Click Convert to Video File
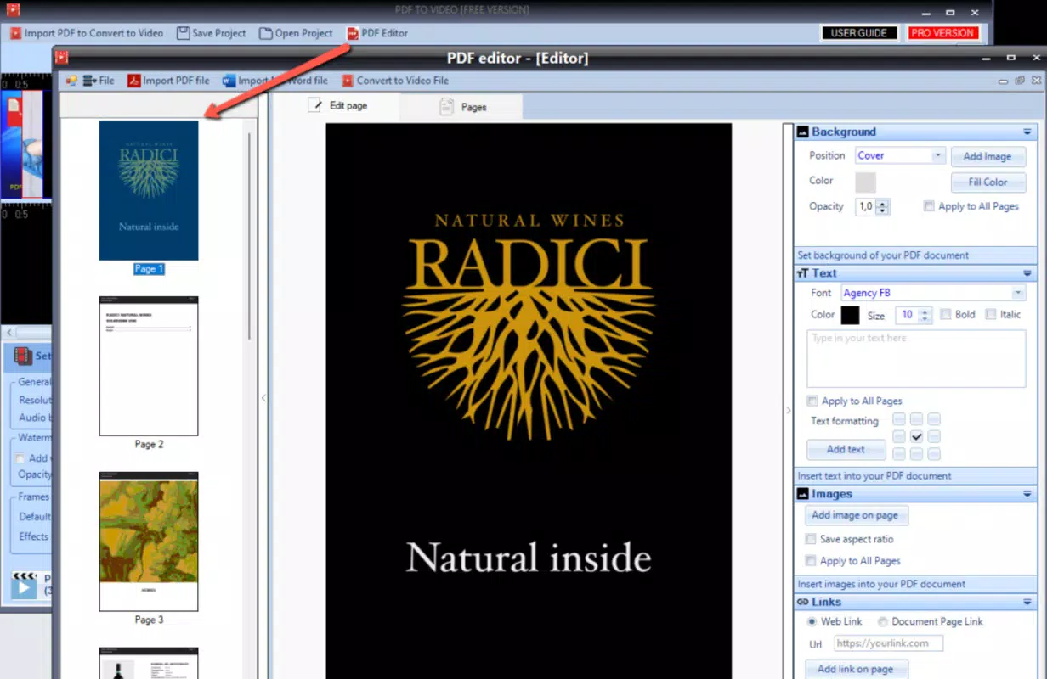Screen dimensions: 1047x679 pyautogui.click(x=395, y=81)
